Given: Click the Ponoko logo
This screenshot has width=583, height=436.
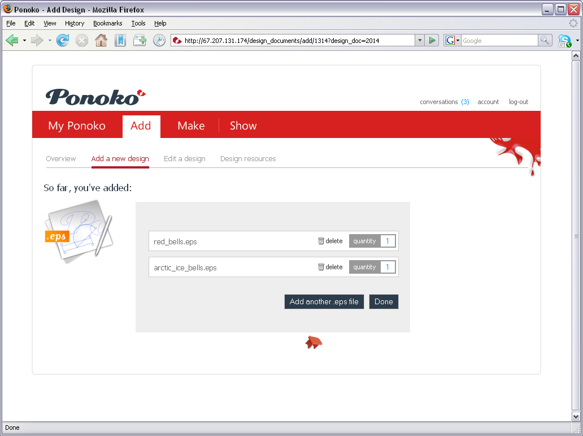Looking at the screenshot, I should click(95, 97).
